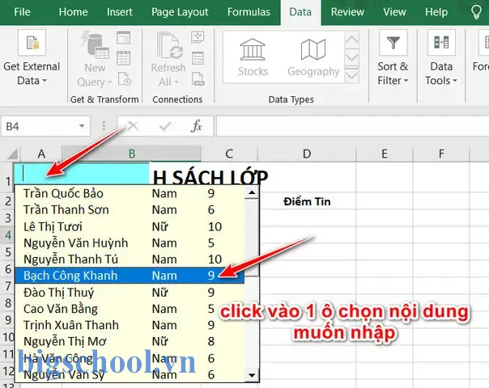
Task: Open the Help ribbon tab
Action: [x=436, y=12]
